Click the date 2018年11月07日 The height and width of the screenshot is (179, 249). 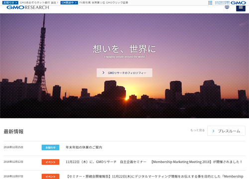pos(13,177)
